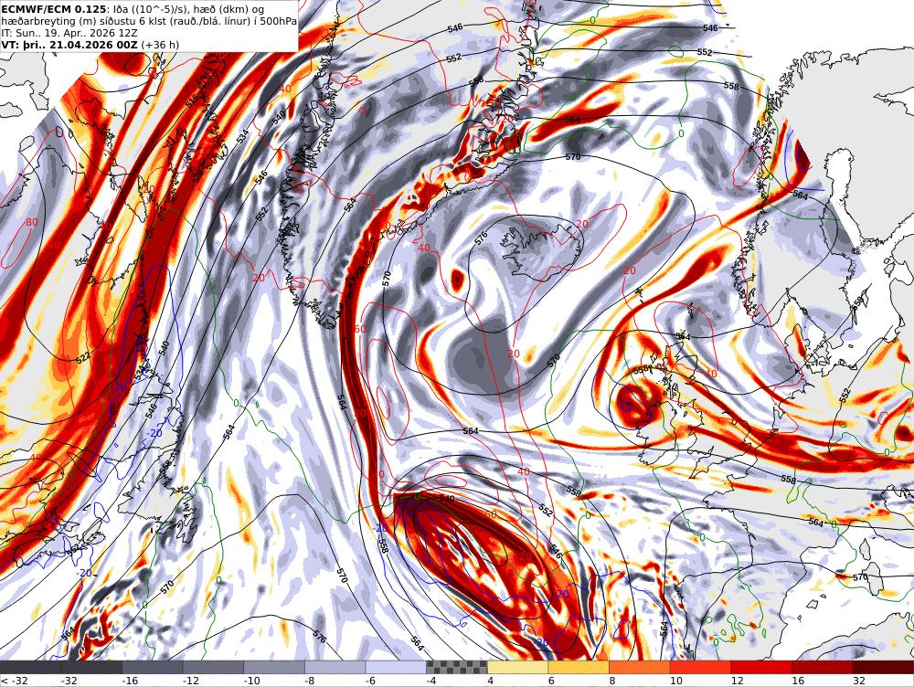
Task: Click the '-16' legend label
Action: coord(131,681)
